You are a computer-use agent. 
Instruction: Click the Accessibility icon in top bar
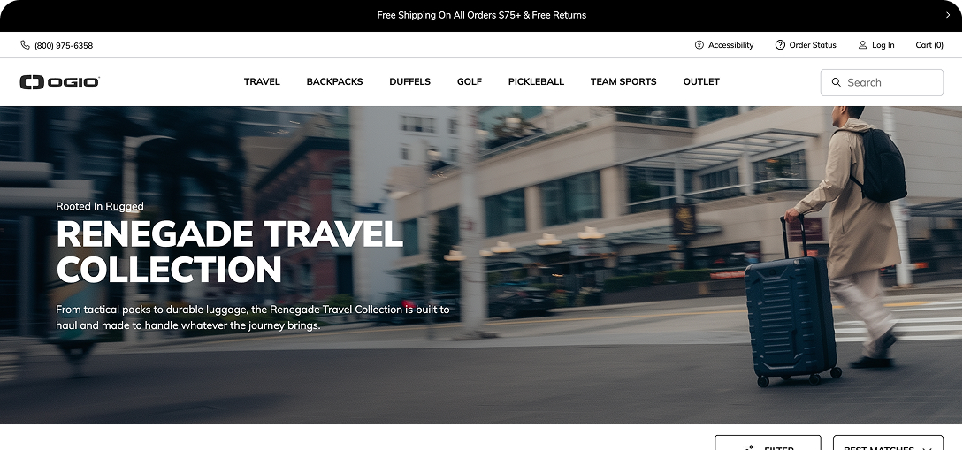(x=699, y=45)
